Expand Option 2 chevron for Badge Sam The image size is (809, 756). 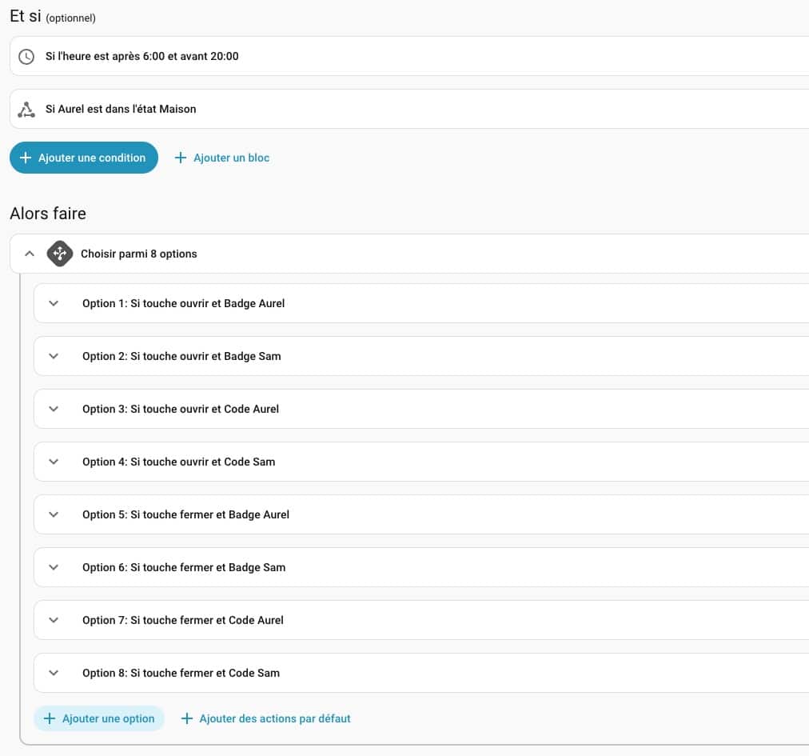pyautogui.click(x=54, y=357)
